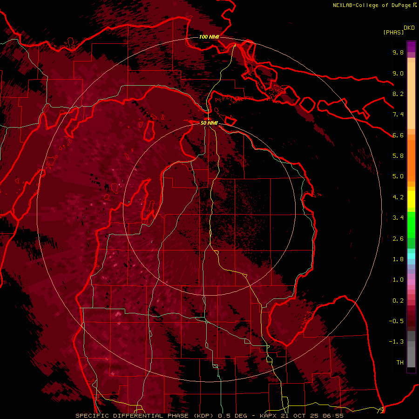This screenshot has height=419, width=419.
Task: Click the TH legend label
Action: tap(400, 363)
